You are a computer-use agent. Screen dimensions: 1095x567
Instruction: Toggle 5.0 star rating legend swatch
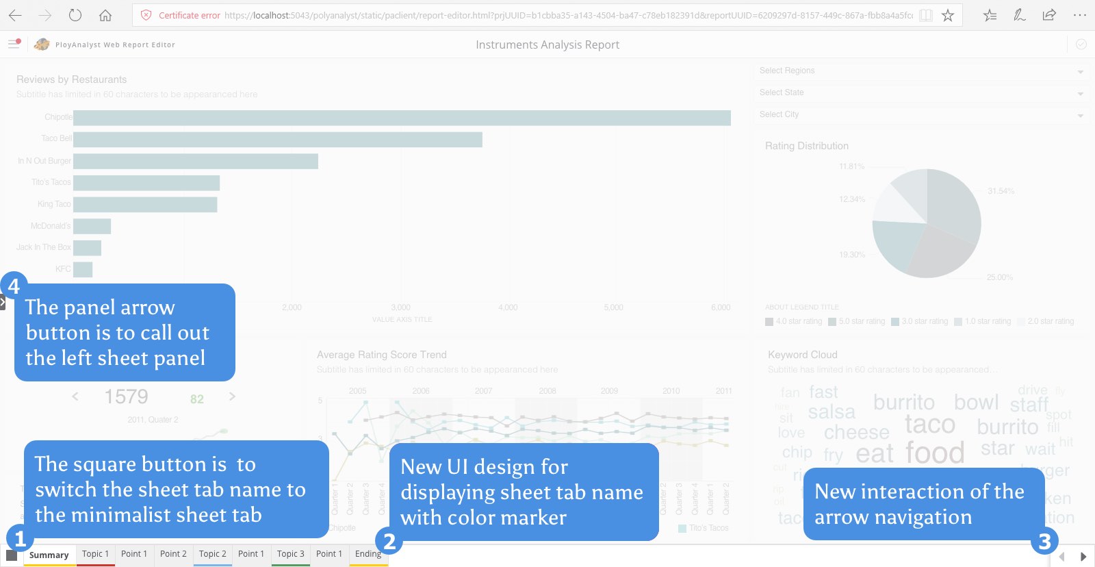pos(832,322)
